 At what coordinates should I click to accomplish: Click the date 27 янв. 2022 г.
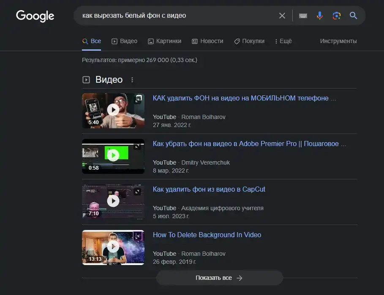(172, 125)
